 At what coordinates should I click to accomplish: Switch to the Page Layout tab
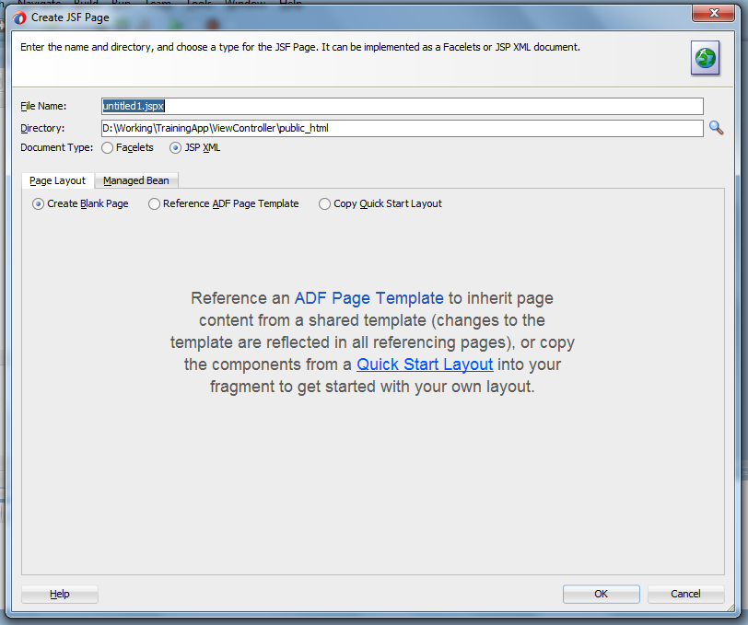(56, 180)
